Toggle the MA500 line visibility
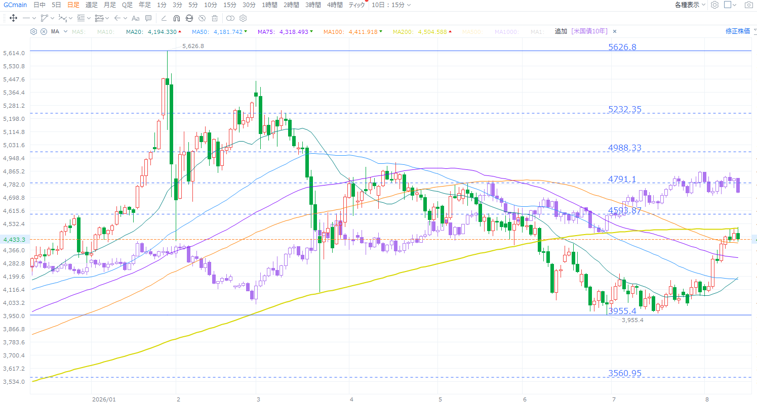 click(x=471, y=31)
